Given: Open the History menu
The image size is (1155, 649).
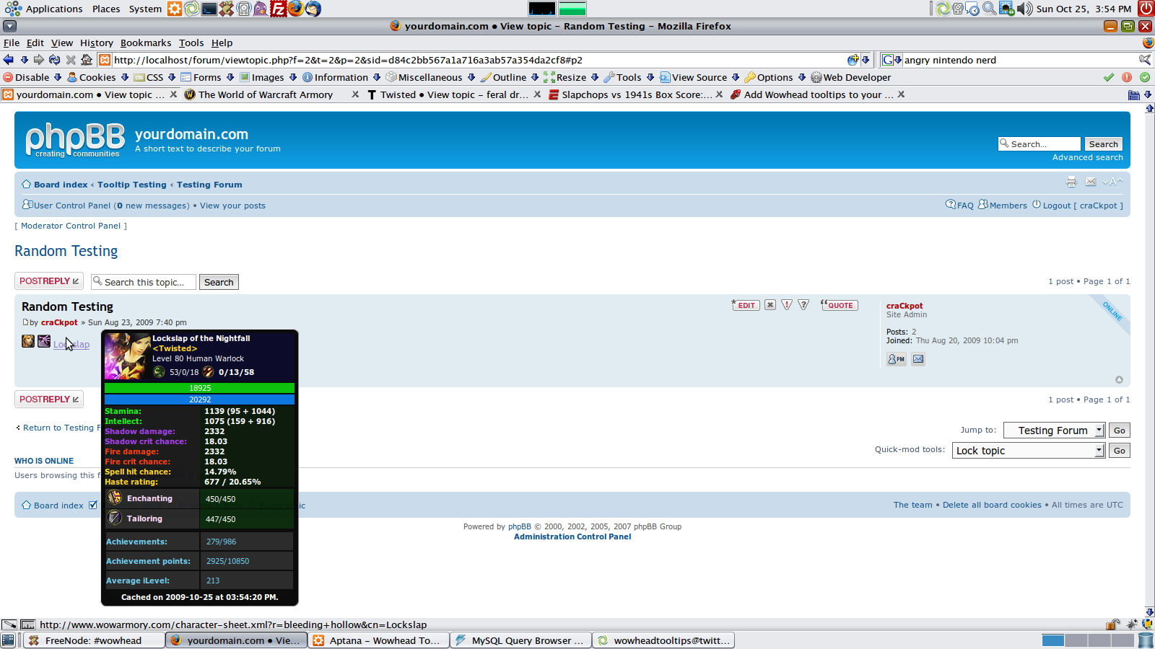Looking at the screenshot, I should point(97,43).
